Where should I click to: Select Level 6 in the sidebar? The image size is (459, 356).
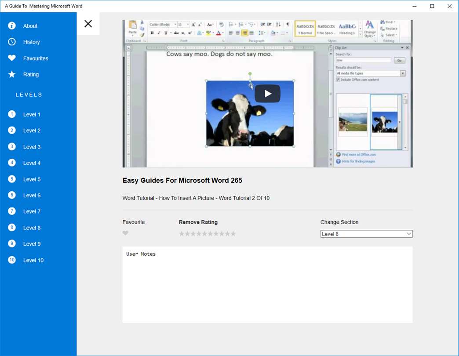pyautogui.click(x=32, y=196)
